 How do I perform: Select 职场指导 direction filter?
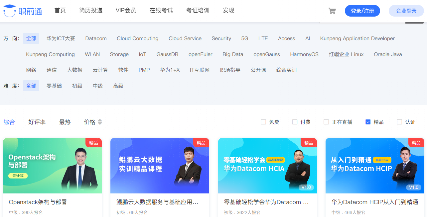point(230,70)
